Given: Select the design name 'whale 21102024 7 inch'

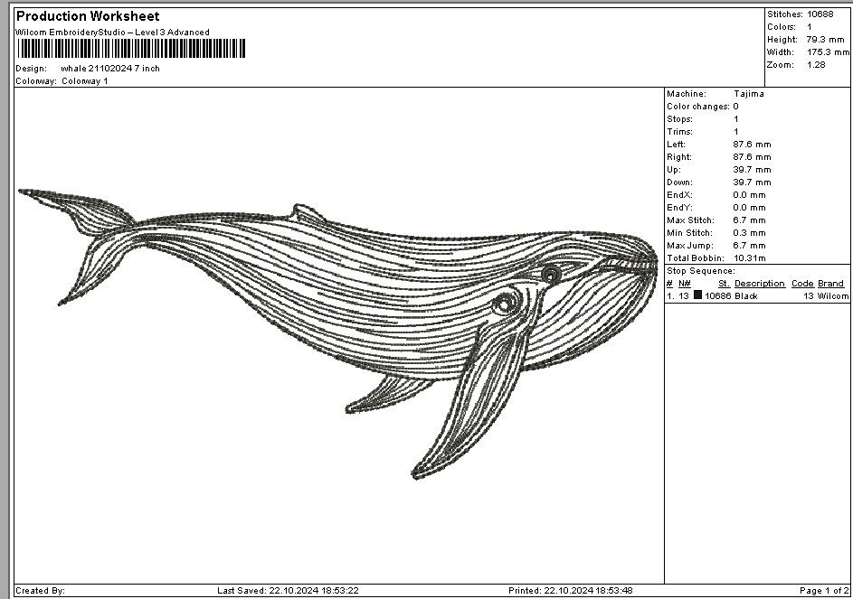Looking at the screenshot, I should coord(110,69).
